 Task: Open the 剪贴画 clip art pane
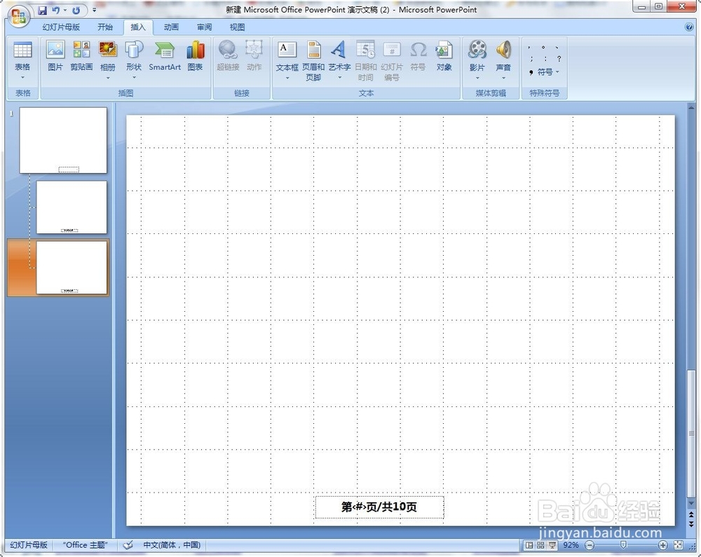[81, 56]
